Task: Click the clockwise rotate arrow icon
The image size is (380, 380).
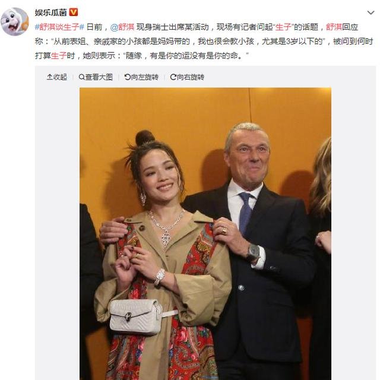Action: [173, 77]
